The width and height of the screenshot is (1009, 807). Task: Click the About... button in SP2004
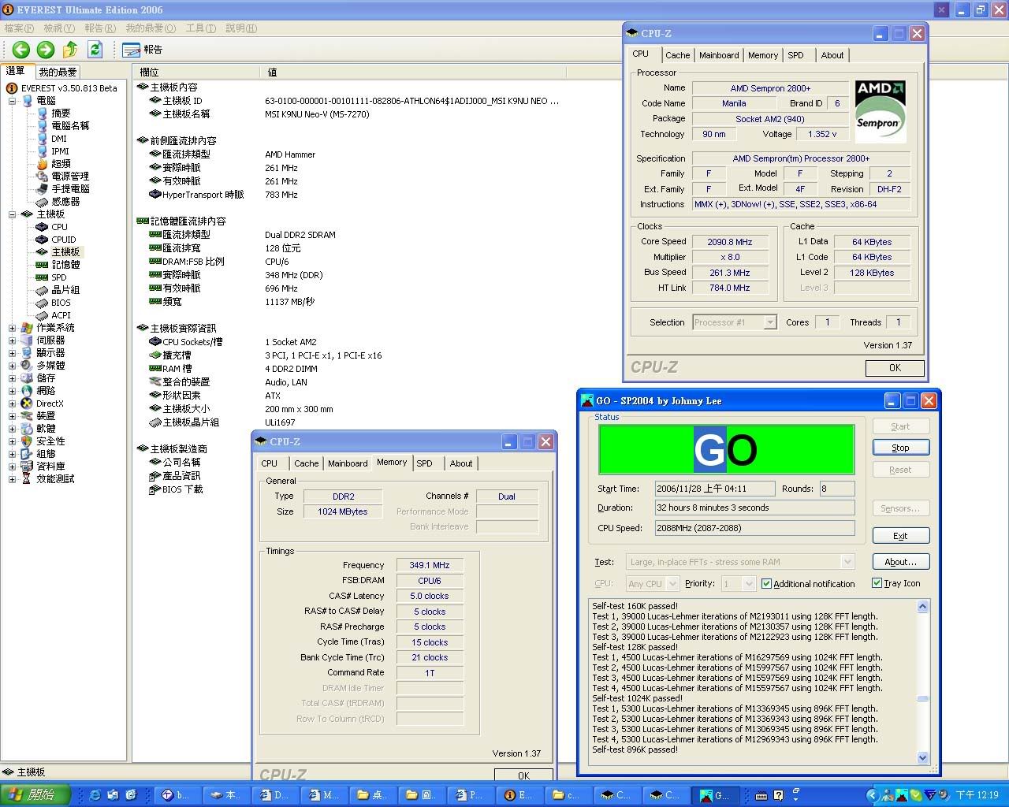900,562
